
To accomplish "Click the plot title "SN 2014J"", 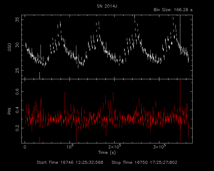I will click(x=107, y=6).
